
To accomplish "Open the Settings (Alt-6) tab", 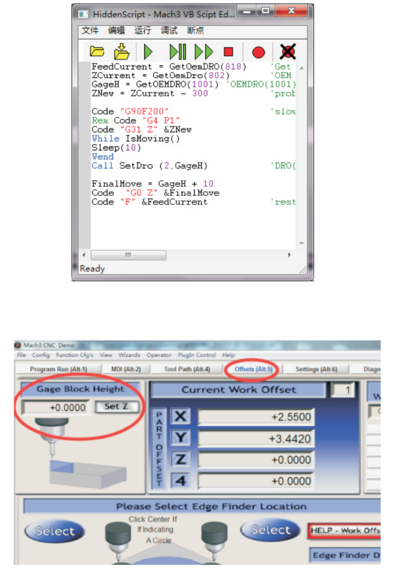I will click(x=316, y=369).
